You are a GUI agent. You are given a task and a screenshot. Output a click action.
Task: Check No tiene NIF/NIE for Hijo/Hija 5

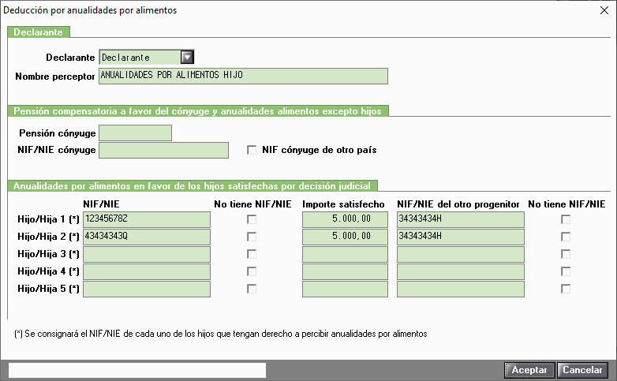[x=252, y=289]
